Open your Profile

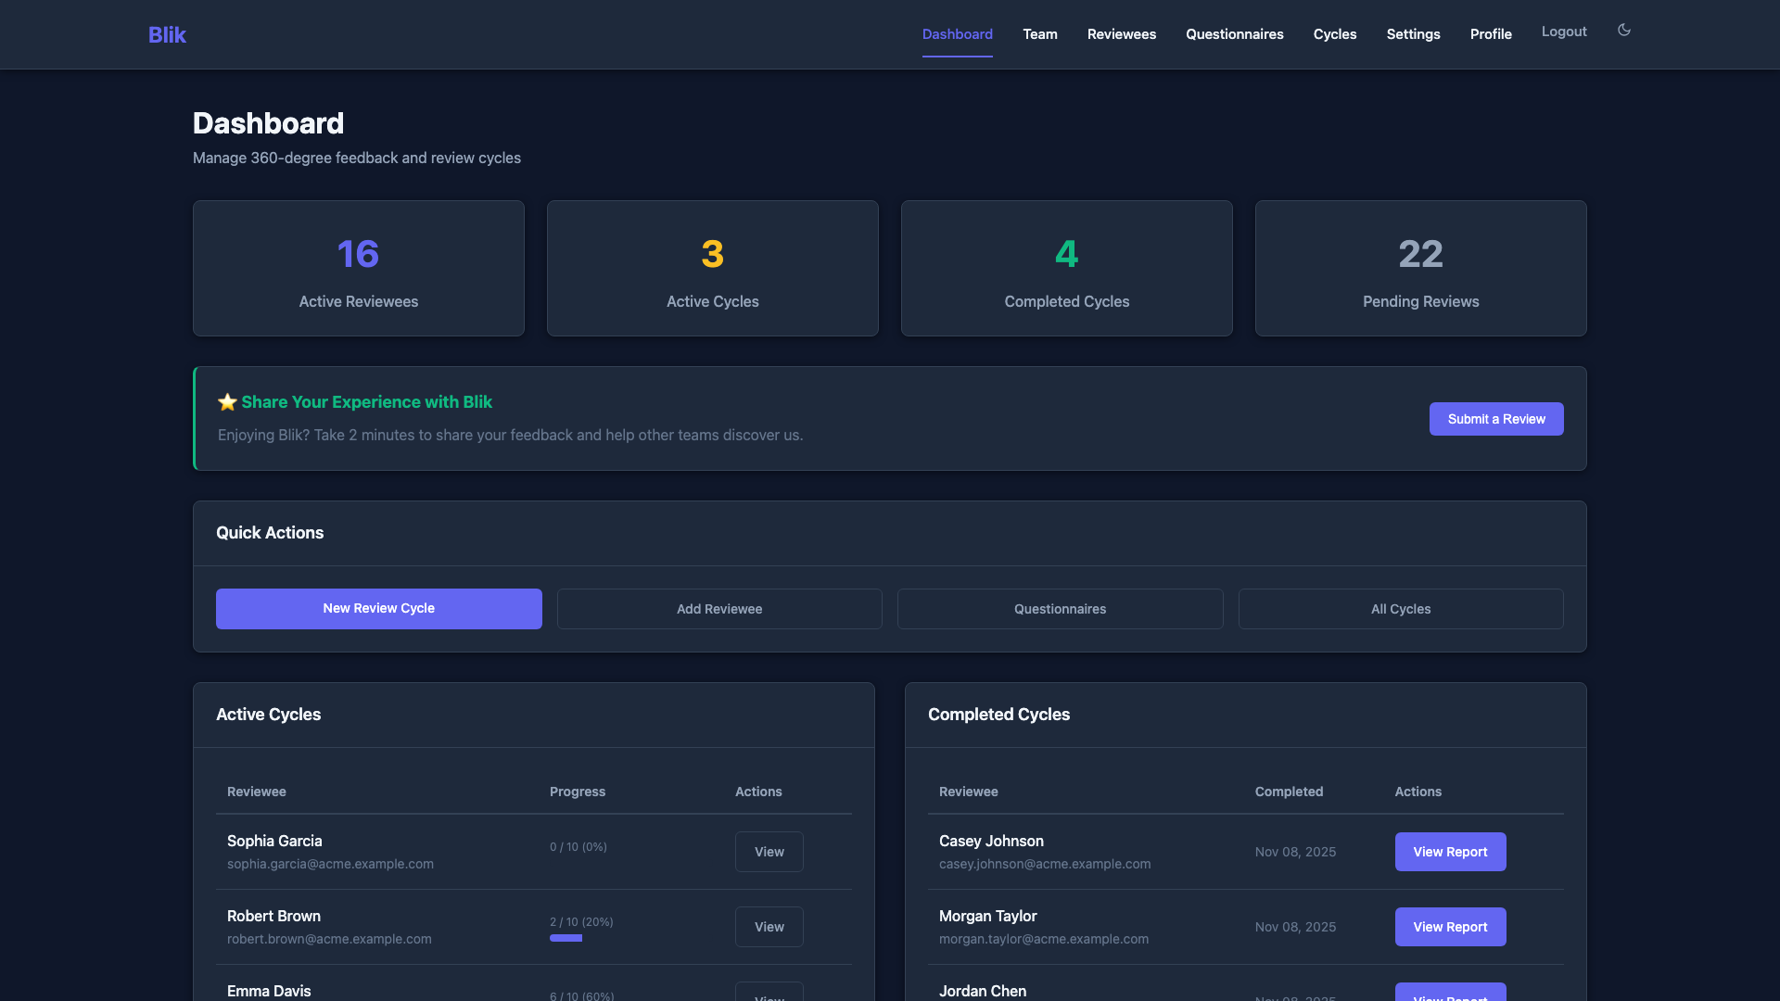[x=1491, y=34]
